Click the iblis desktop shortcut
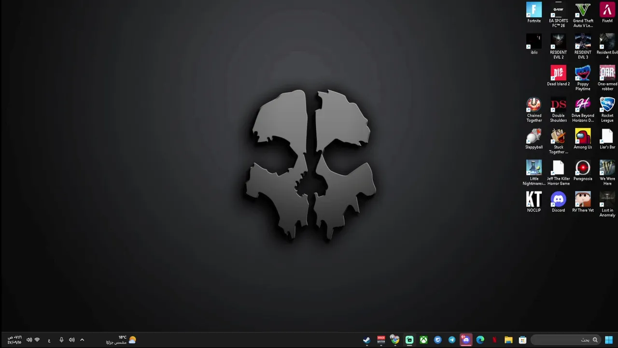Viewport: 618px width, 348px height. tap(534, 44)
